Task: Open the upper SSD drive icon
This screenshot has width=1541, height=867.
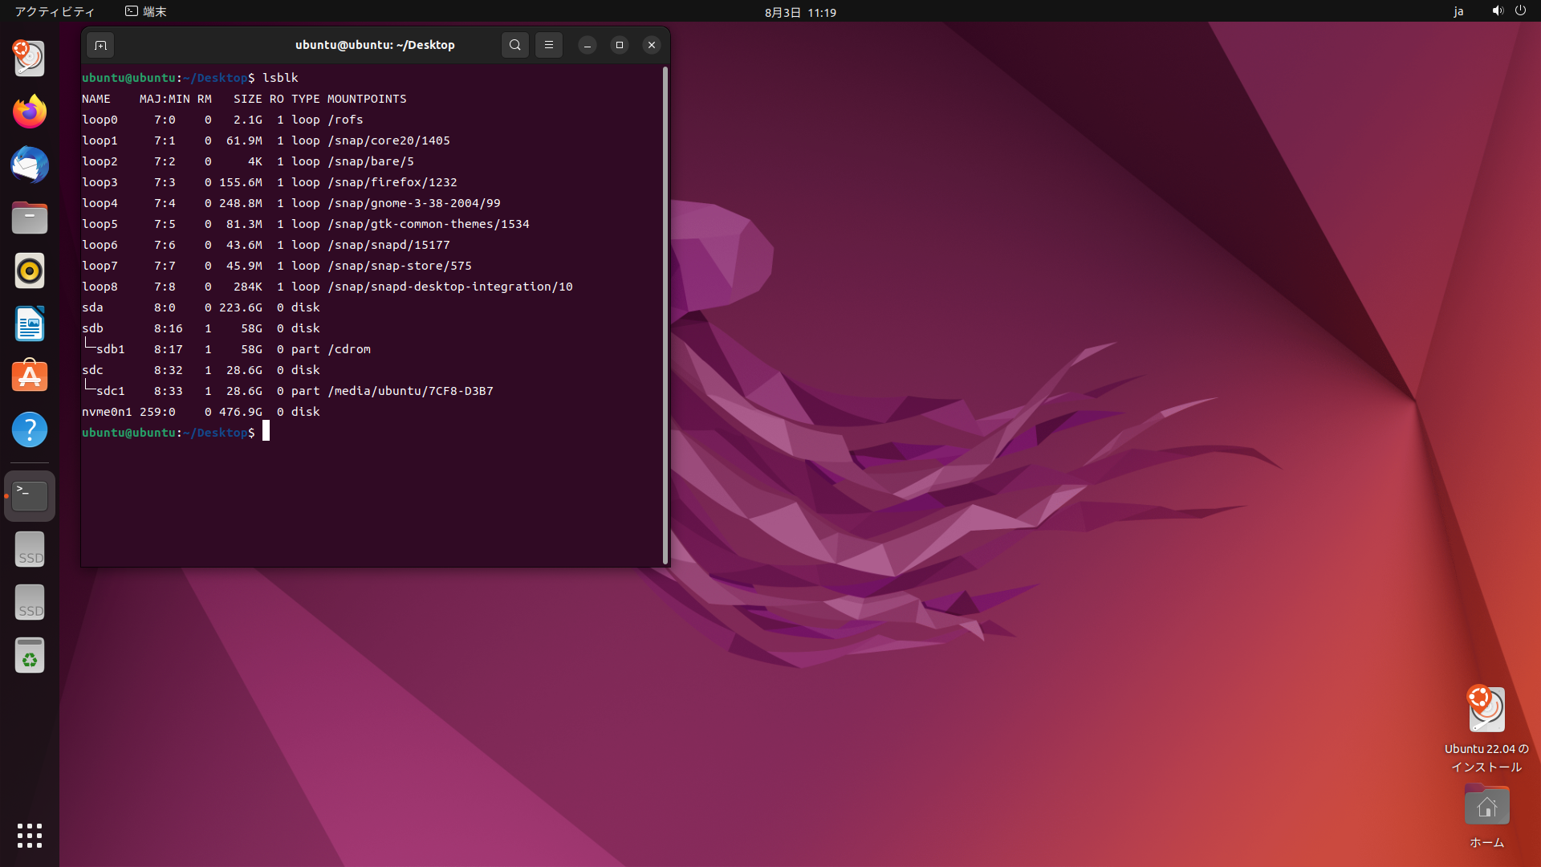Action: click(30, 549)
